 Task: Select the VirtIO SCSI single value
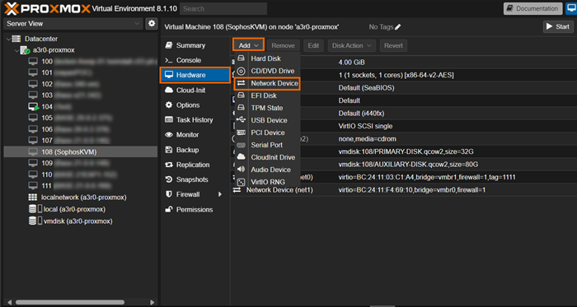click(365, 126)
